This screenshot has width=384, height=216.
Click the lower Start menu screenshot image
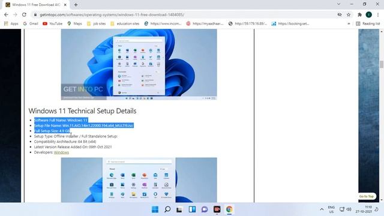pyautogui.click(x=139, y=180)
